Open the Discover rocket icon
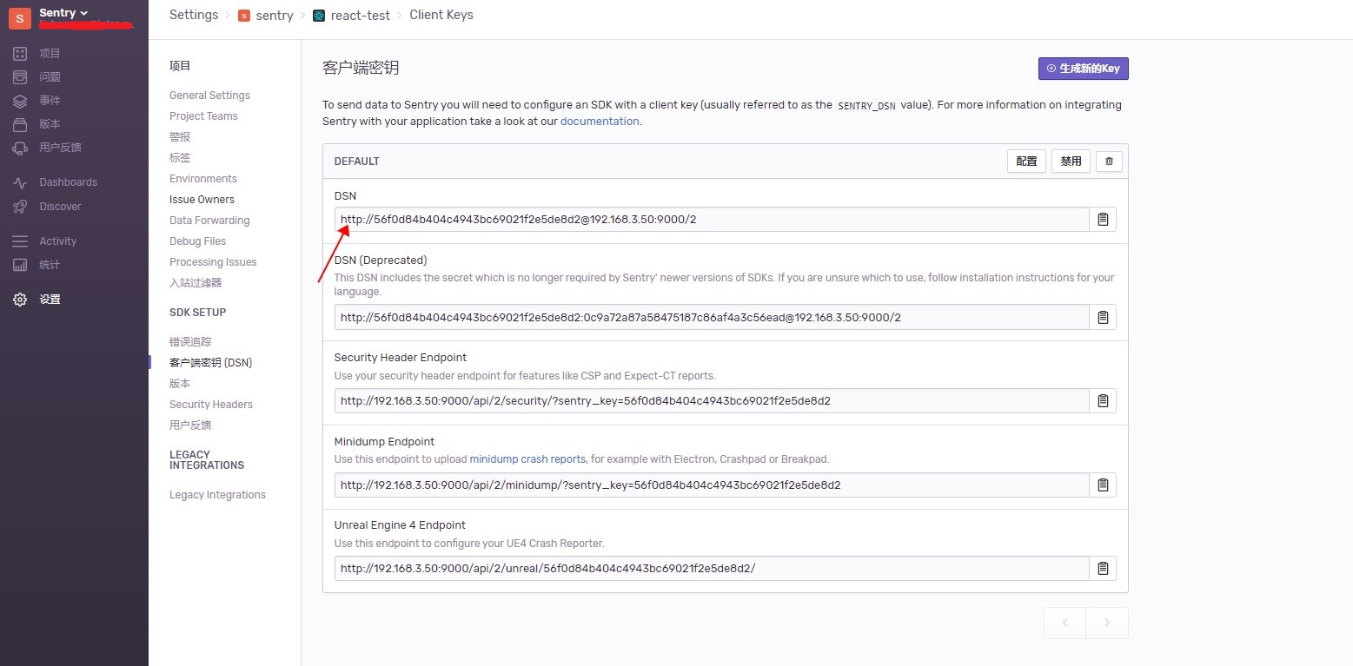This screenshot has height=666, width=1353. coord(20,207)
